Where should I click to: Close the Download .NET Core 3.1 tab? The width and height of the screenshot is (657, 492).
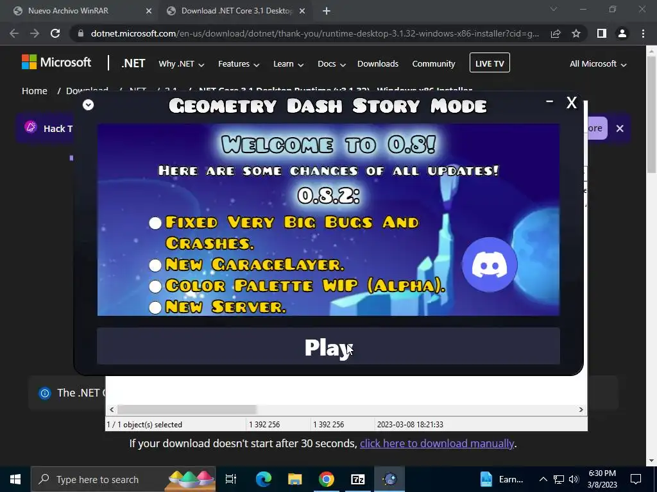pyautogui.click(x=302, y=11)
